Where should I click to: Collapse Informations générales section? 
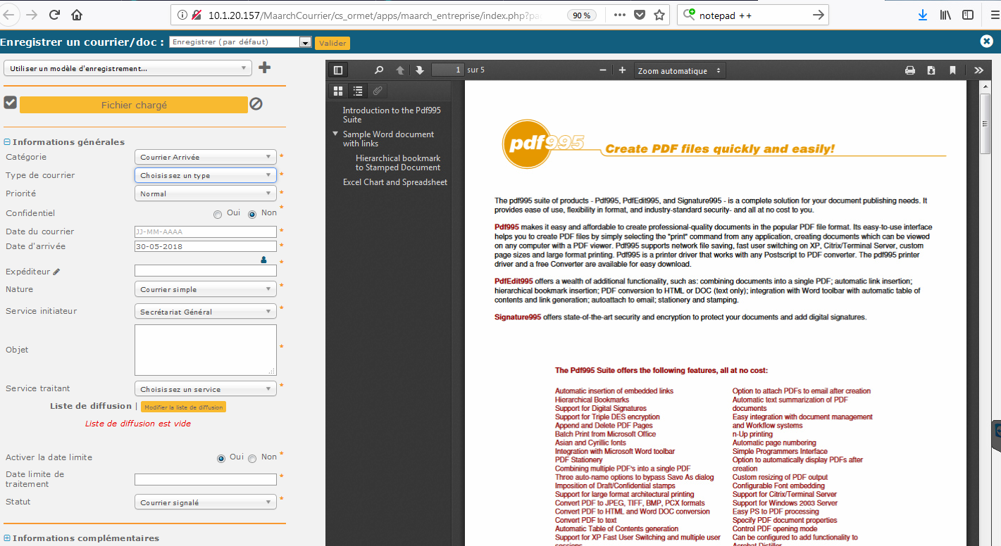7,142
